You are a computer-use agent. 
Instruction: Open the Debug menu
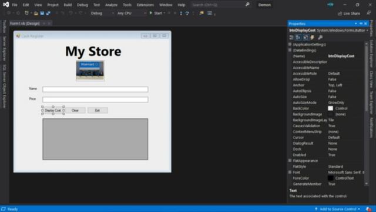(x=82, y=5)
